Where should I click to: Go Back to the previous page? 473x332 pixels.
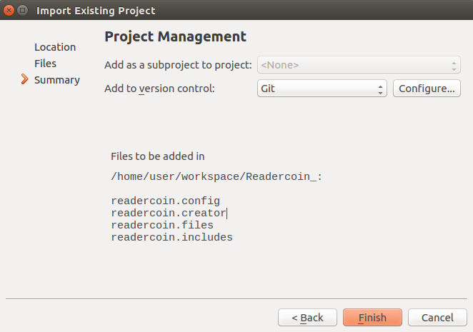coord(307,318)
